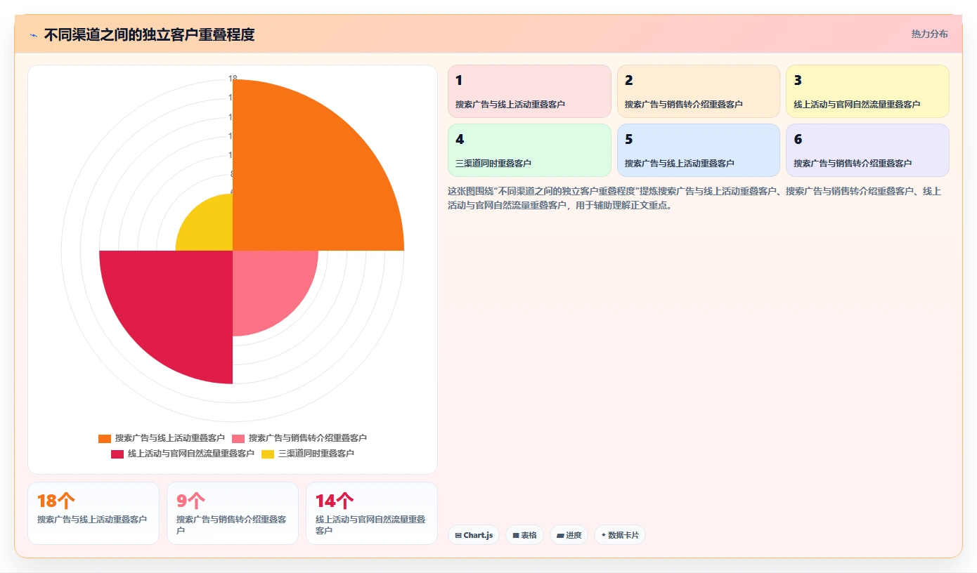Click the yellow legend color box
This screenshot has height=573, width=977.
pos(268,454)
